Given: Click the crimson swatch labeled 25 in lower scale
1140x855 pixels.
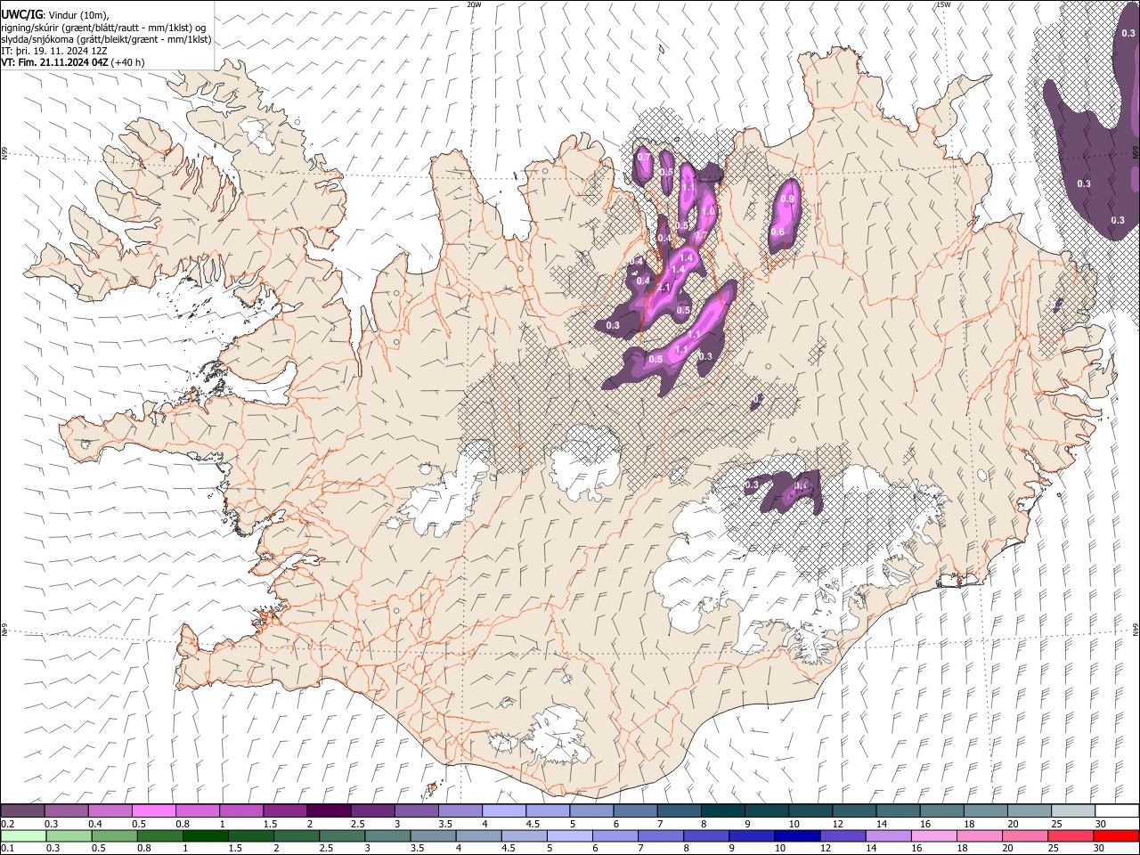Looking at the screenshot, I should click(x=1071, y=835).
